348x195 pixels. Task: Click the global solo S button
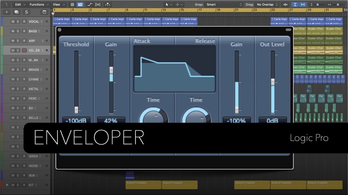(x=26, y=12)
